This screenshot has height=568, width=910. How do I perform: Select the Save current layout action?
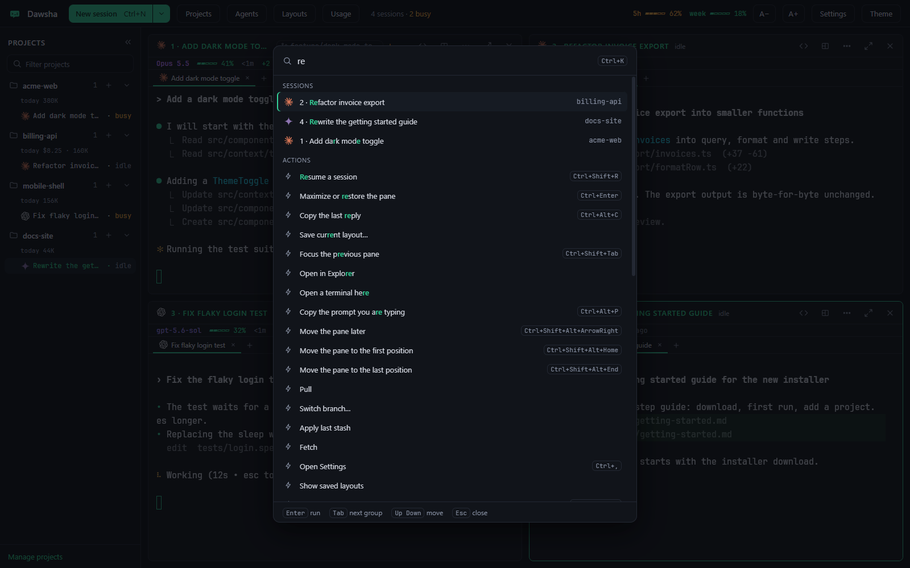coord(452,235)
